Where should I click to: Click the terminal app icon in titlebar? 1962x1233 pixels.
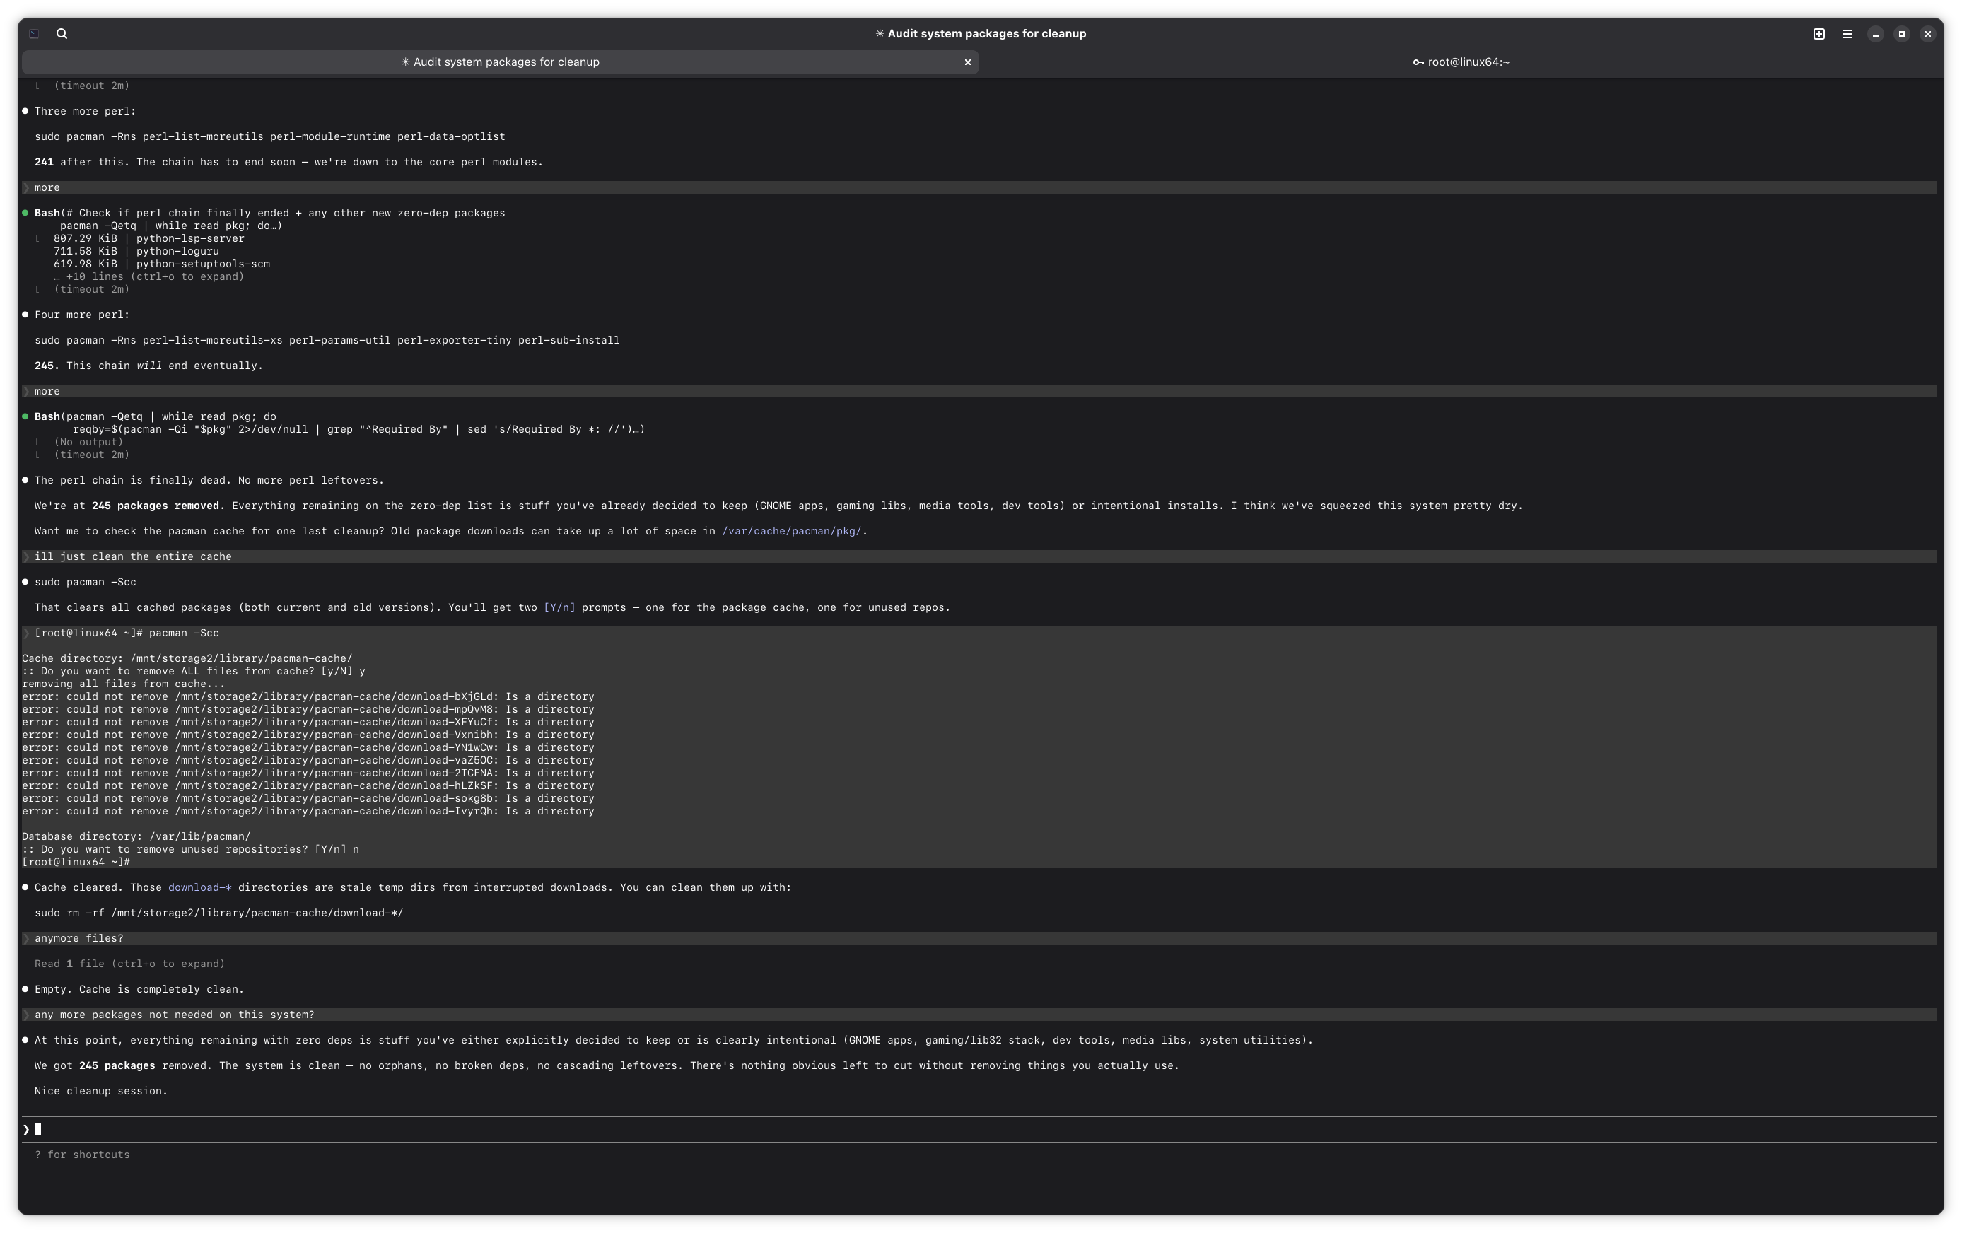coord(33,33)
